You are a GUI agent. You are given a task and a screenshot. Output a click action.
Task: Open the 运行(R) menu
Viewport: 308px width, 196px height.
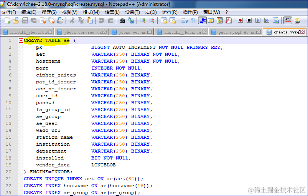click(x=170, y=12)
